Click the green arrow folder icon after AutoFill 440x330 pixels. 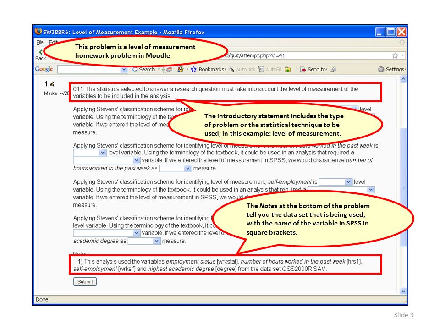pyautogui.click(x=288, y=69)
